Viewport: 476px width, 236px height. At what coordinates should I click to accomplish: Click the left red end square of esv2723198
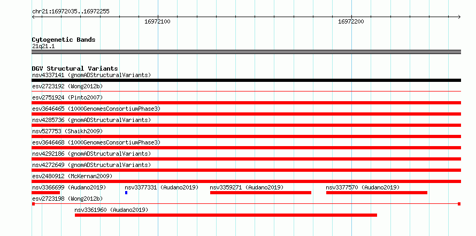[x=33, y=204]
